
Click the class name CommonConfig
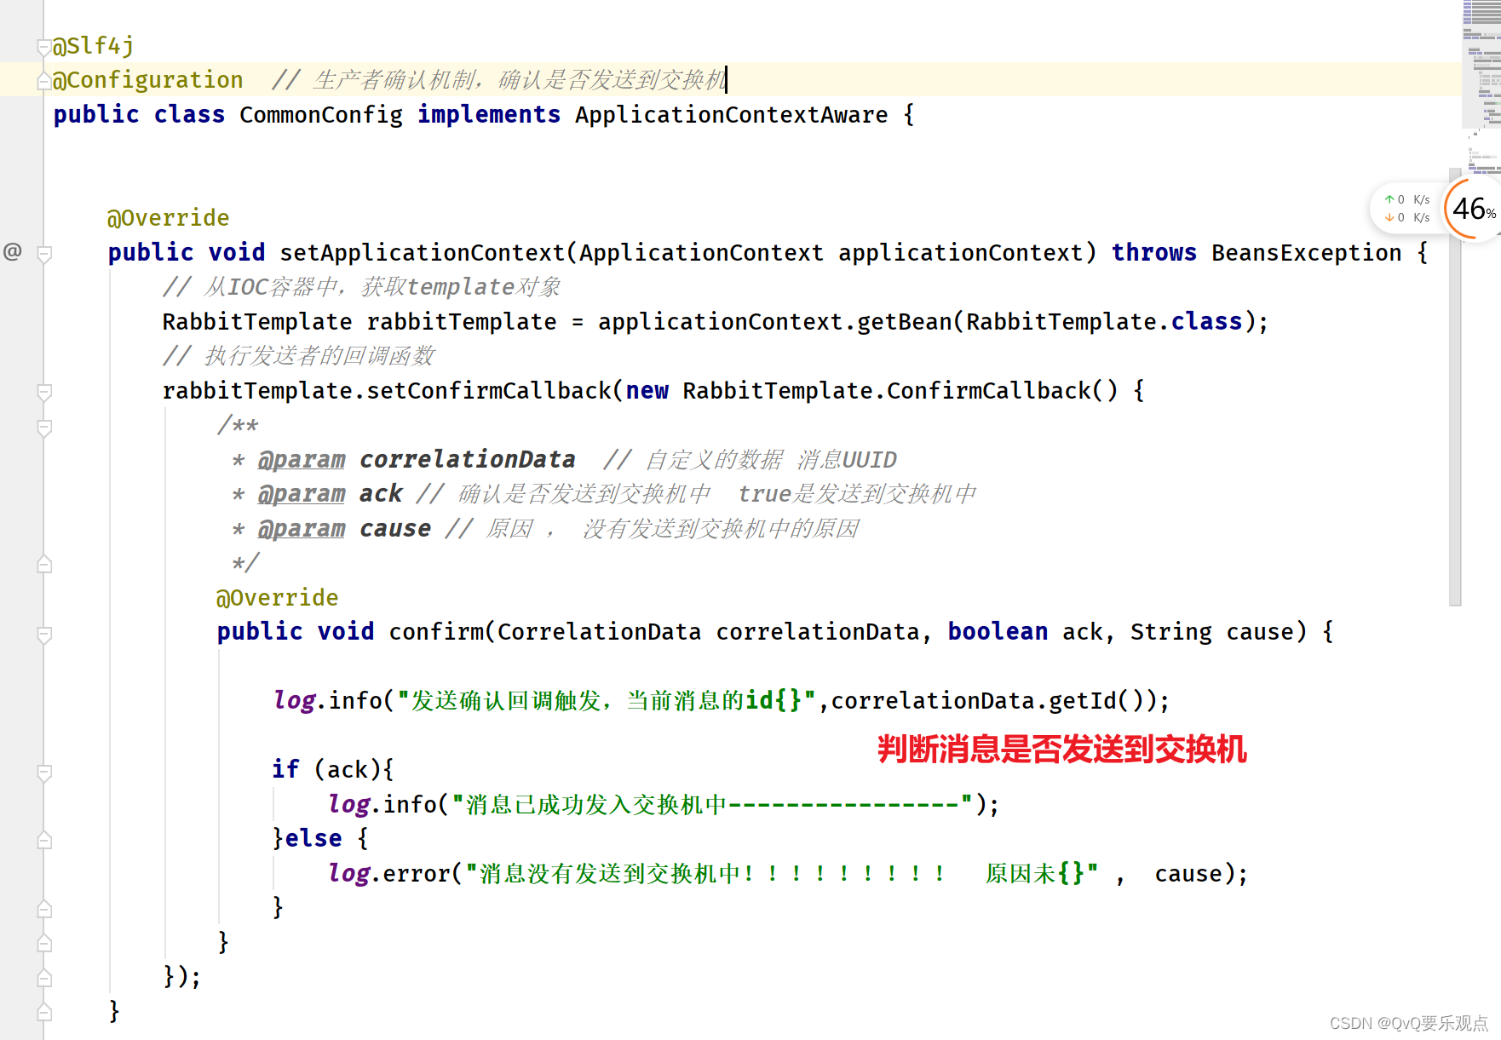pyautogui.click(x=320, y=115)
